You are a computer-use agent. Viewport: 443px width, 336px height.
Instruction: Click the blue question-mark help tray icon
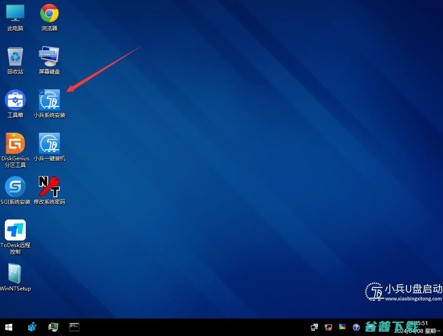356,327
